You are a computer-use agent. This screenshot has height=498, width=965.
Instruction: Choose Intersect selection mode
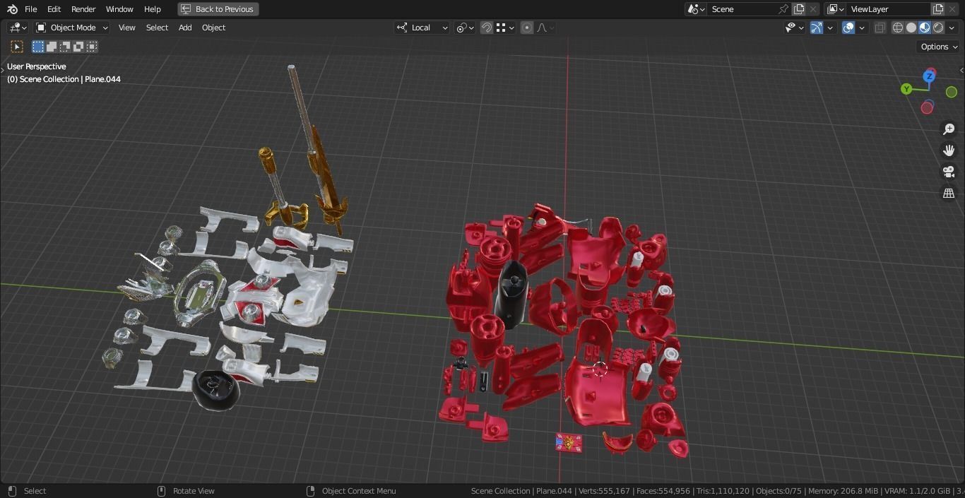[92, 47]
